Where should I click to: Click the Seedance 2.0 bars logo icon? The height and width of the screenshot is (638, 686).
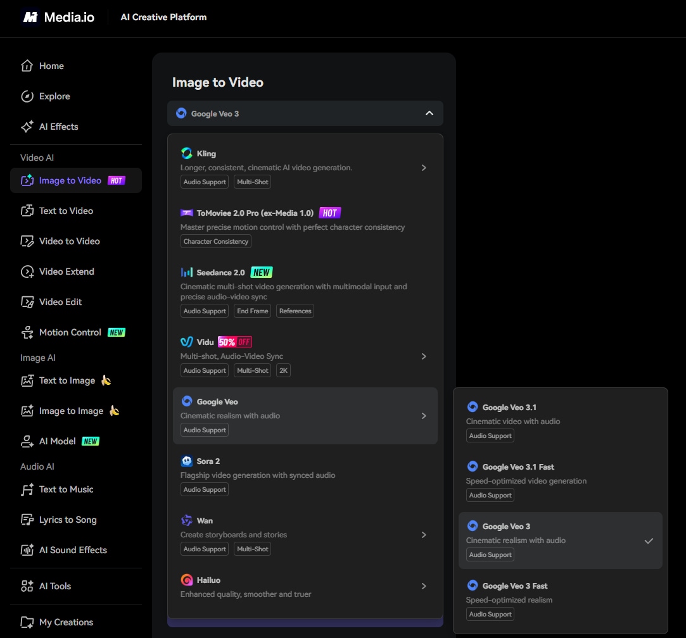point(187,272)
